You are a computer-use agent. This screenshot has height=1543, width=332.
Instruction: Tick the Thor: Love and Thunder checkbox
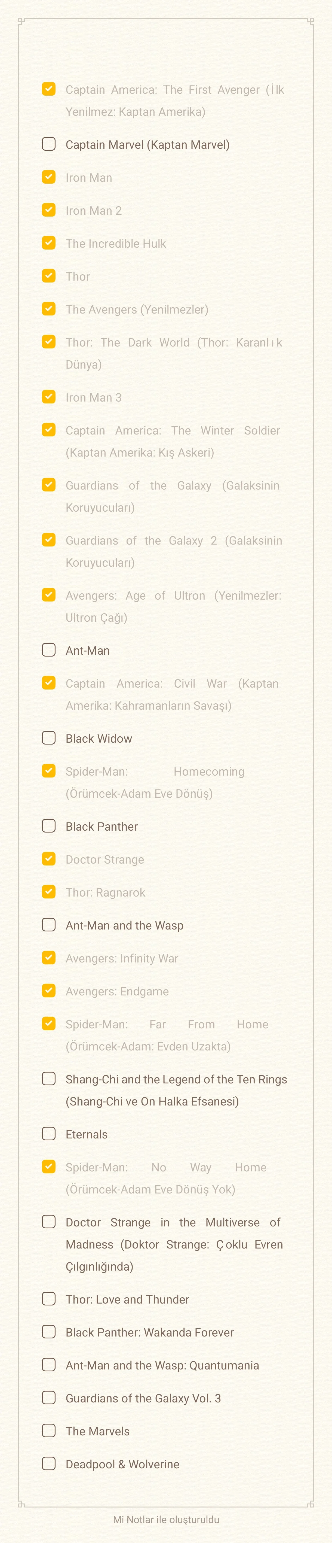49,1299
